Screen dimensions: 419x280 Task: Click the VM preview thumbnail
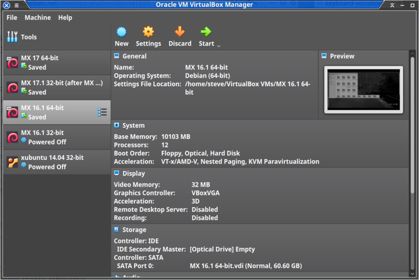pos(363,90)
